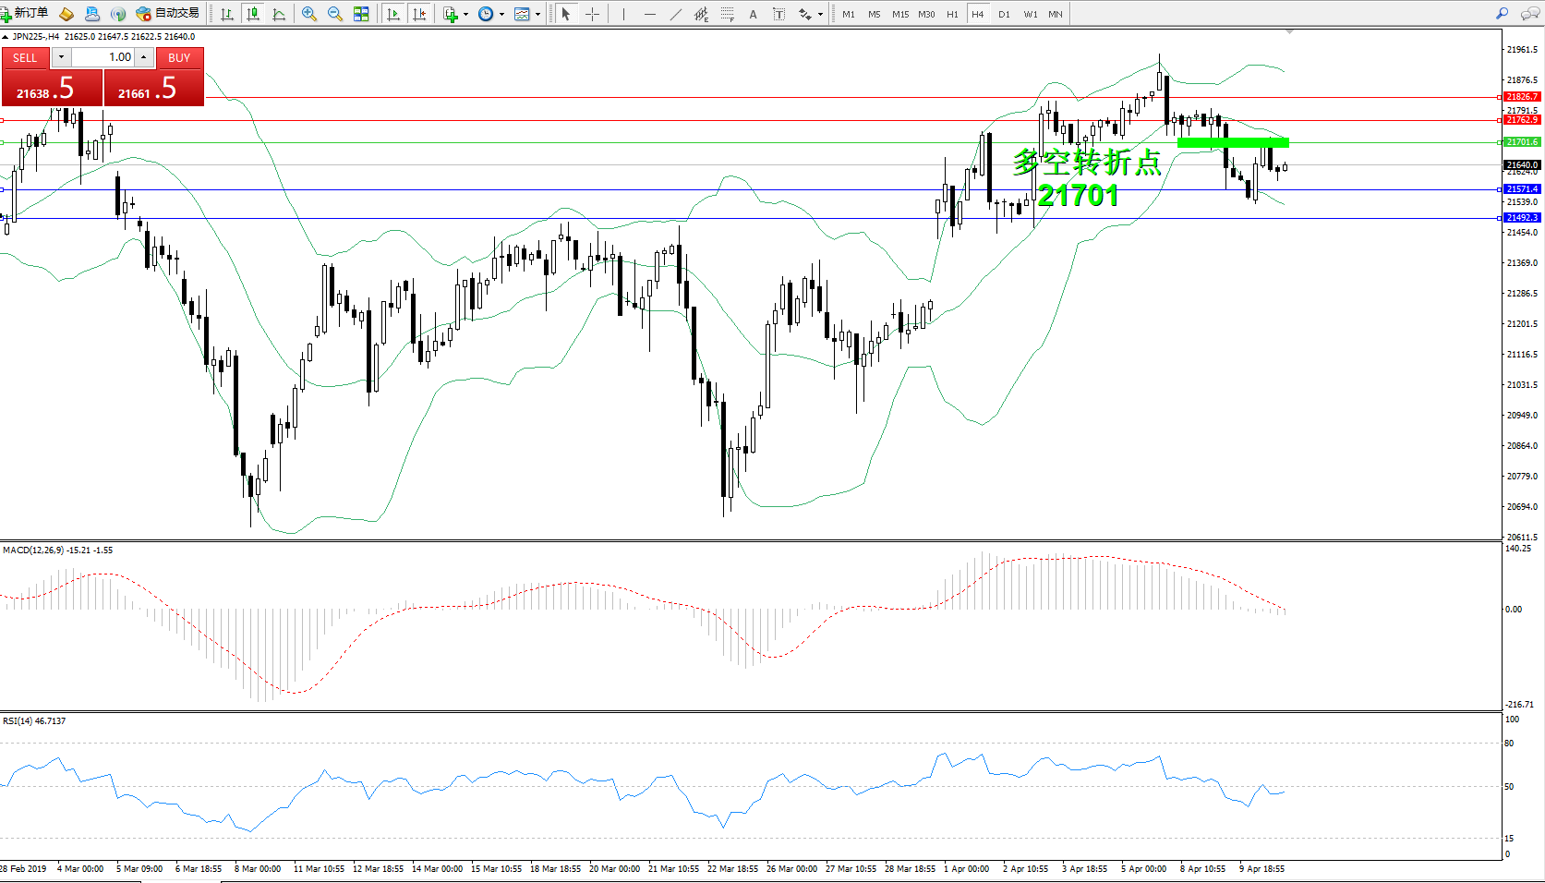1545x883 pixels.
Task: Switch to the D1 timeframe
Action: coord(1004,14)
